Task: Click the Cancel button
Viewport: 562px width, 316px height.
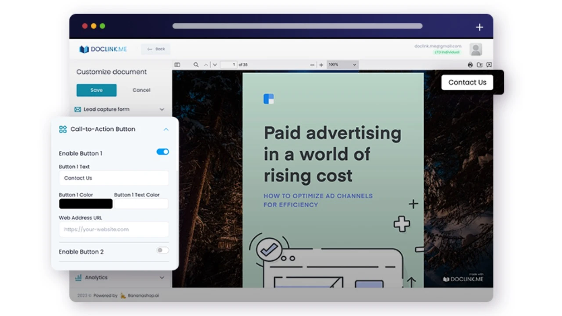Action: click(141, 90)
